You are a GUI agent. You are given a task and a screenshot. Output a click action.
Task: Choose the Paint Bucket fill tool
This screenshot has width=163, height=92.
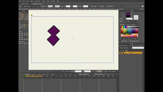pos(25,25)
